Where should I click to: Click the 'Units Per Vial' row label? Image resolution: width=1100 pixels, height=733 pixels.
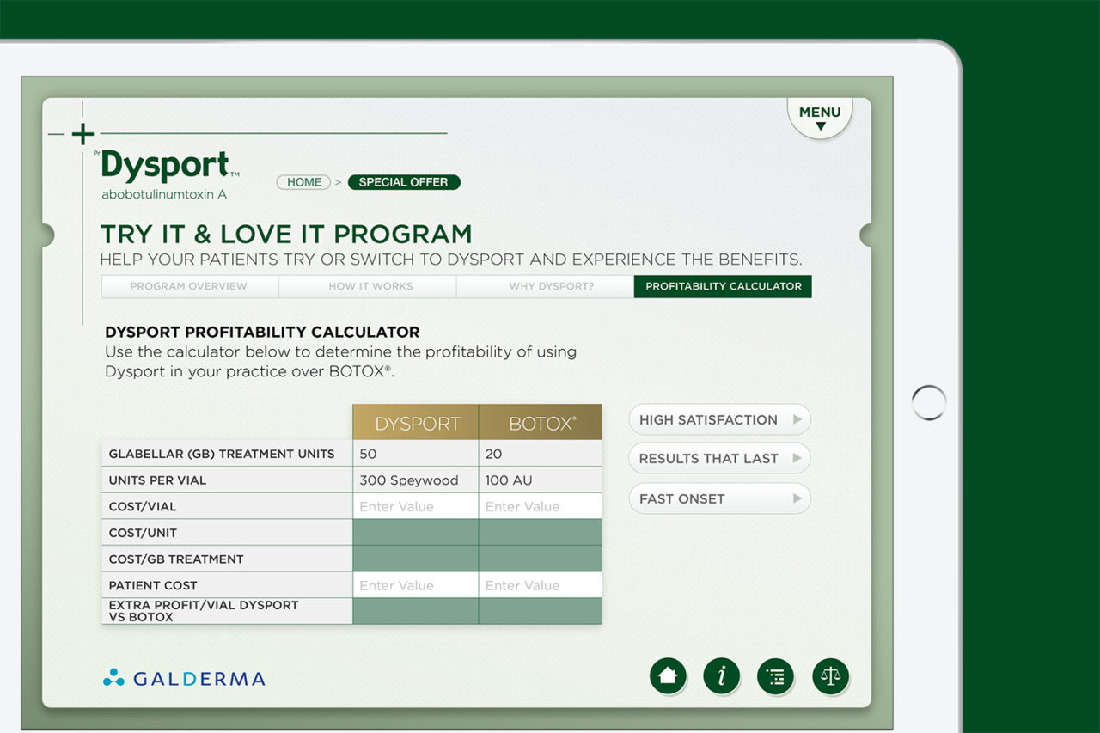pos(157,480)
